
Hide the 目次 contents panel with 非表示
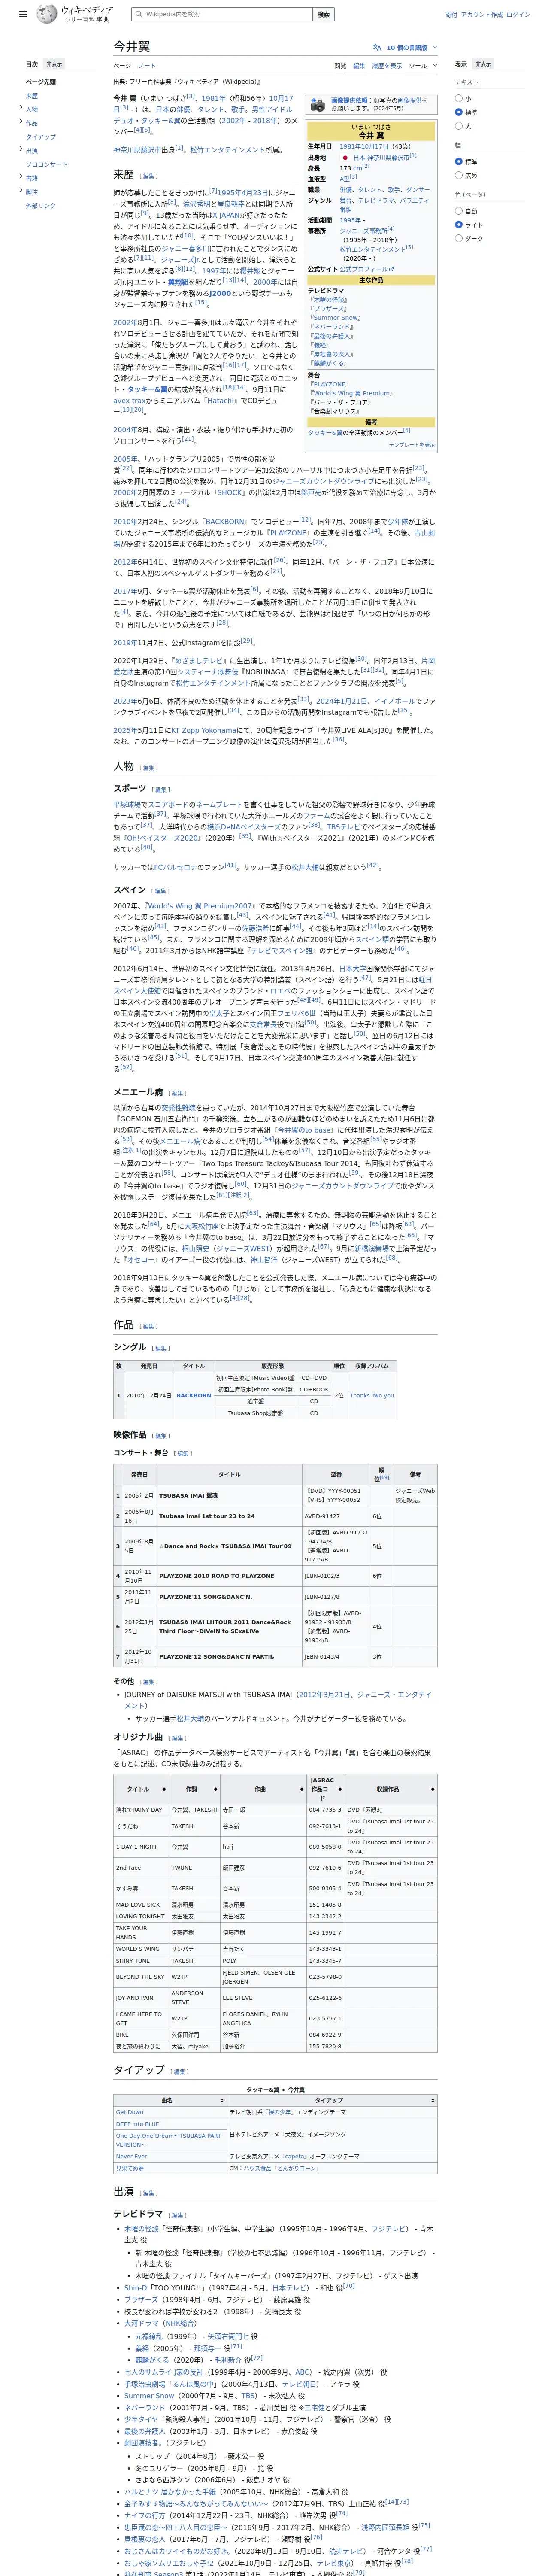[53, 64]
